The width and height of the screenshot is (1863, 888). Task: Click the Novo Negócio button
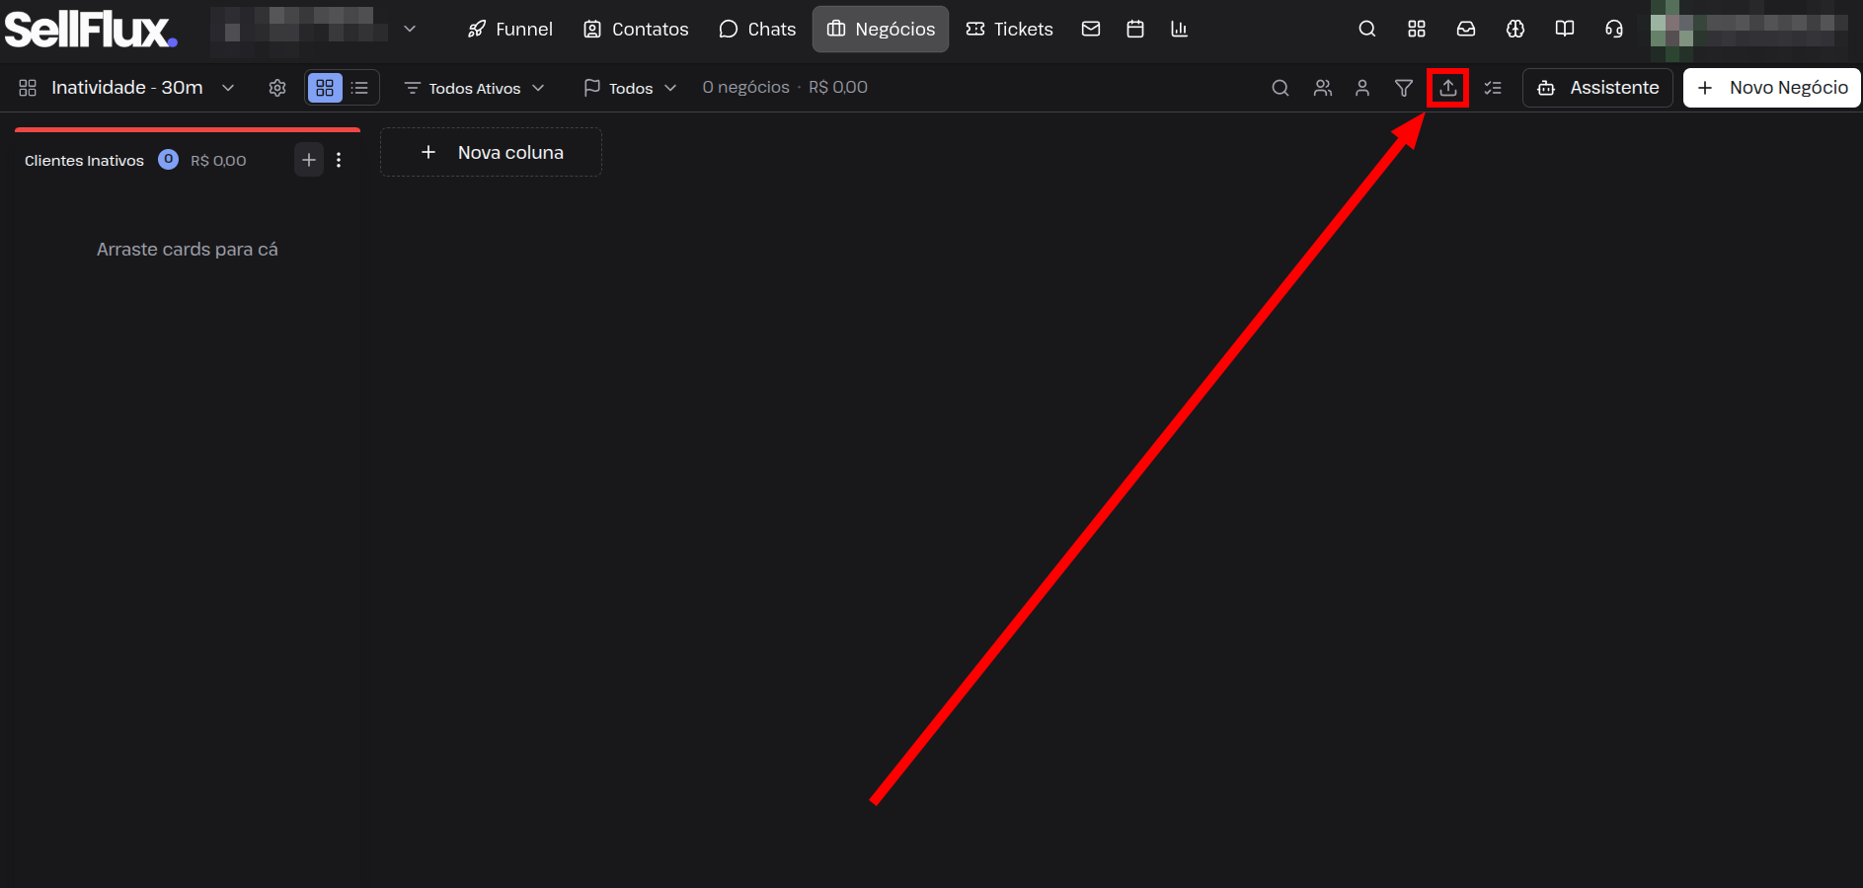pyautogui.click(x=1772, y=88)
